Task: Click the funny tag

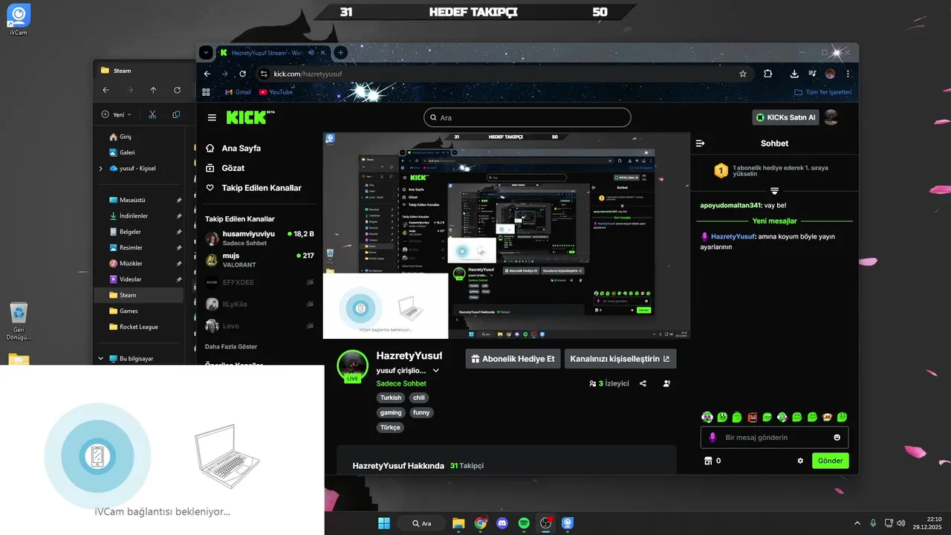Action: (x=421, y=412)
